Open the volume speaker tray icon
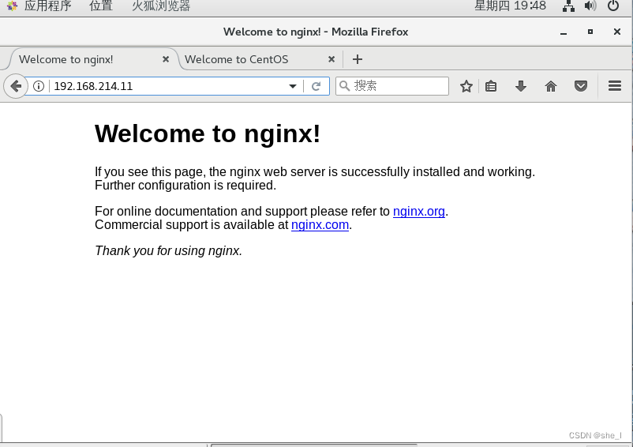The width and height of the screenshot is (633, 447). (590, 6)
